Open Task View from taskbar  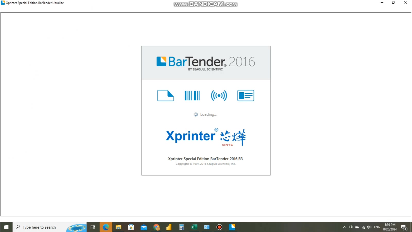(x=93, y=227)
